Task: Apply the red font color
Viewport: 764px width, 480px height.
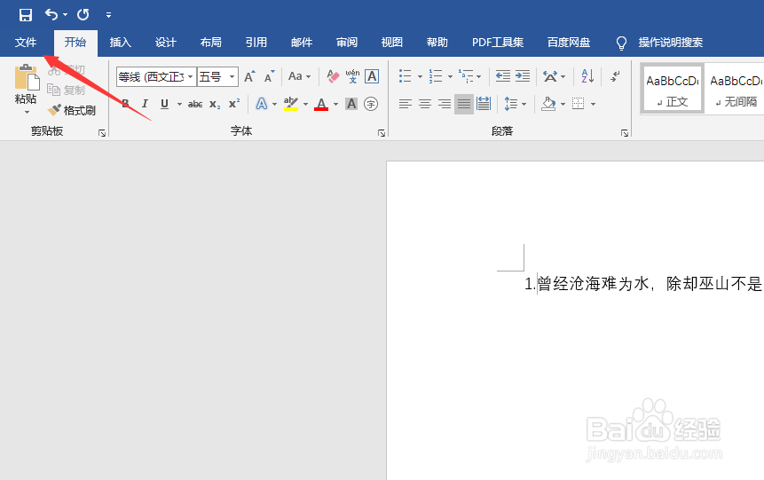Action: point(321,104)
